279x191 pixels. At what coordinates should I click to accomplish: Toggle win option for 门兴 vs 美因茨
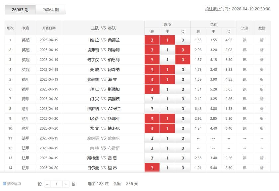click(x=152, y=99)
